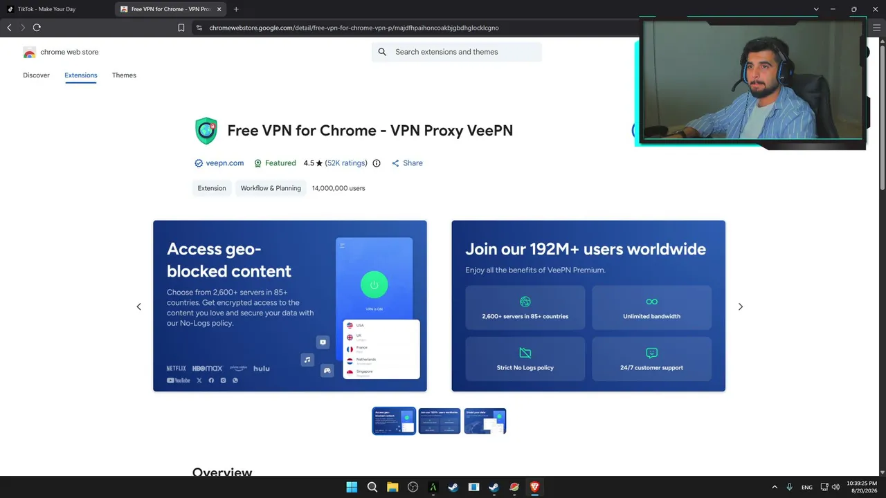
Task: Click the 'Free VPN for Chrome - VPN Proxy VeePN' title
Action: [x=370, y=131]
